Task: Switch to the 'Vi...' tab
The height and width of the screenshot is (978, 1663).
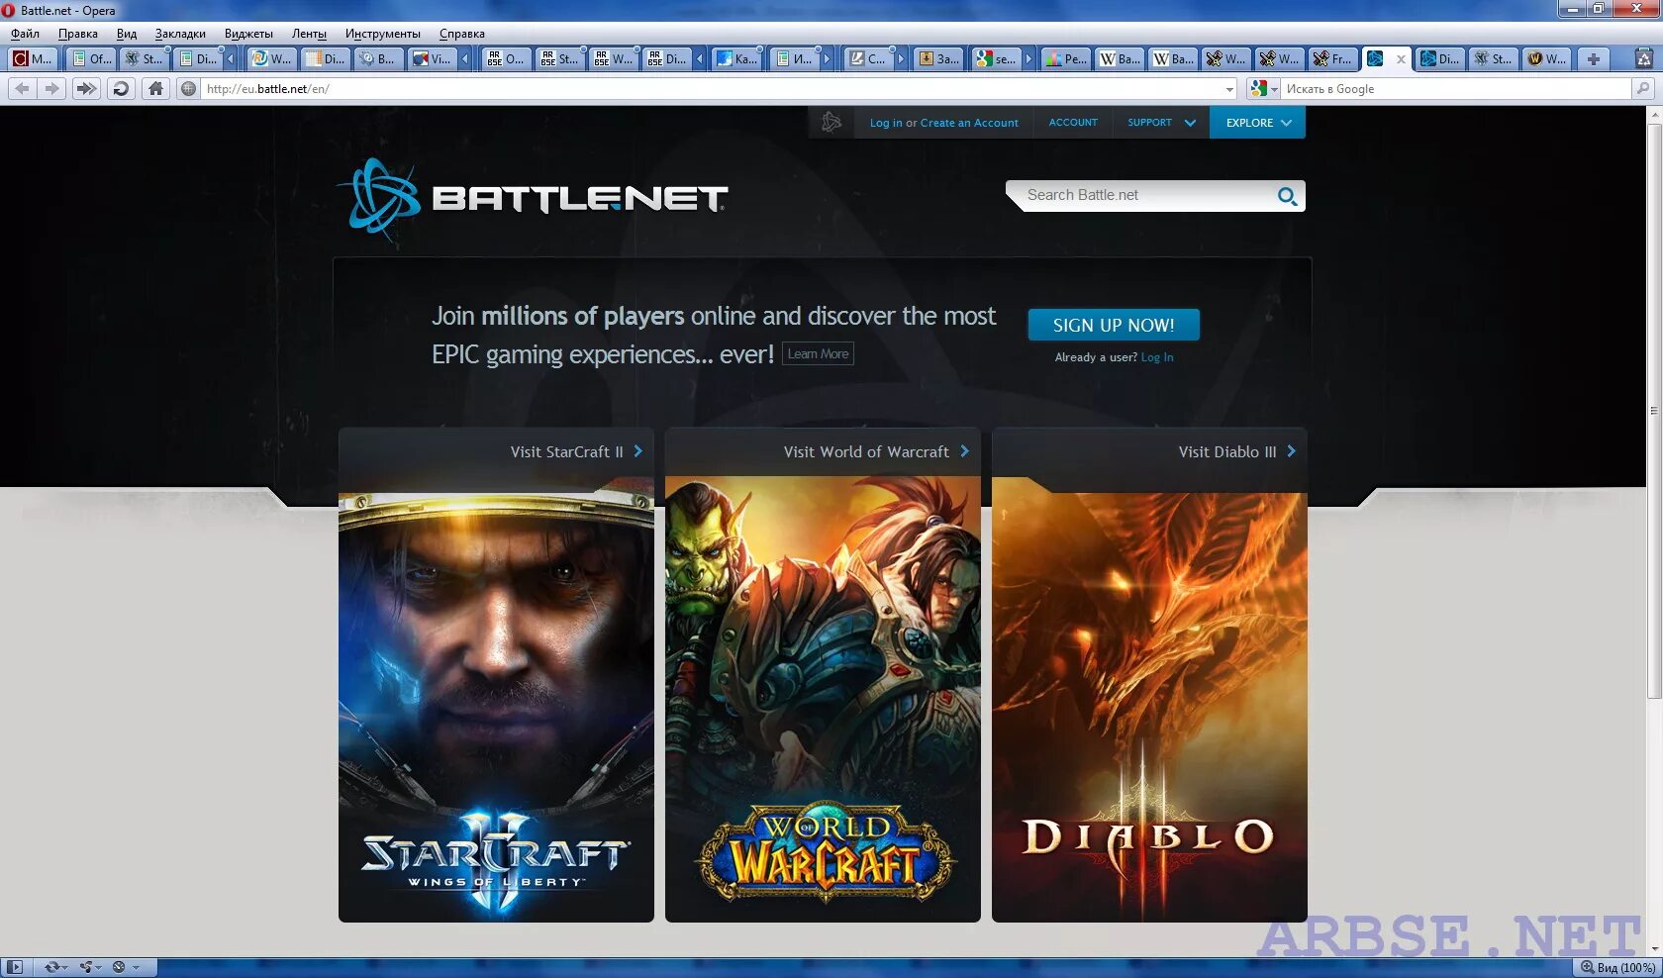Action: (432, 58)
